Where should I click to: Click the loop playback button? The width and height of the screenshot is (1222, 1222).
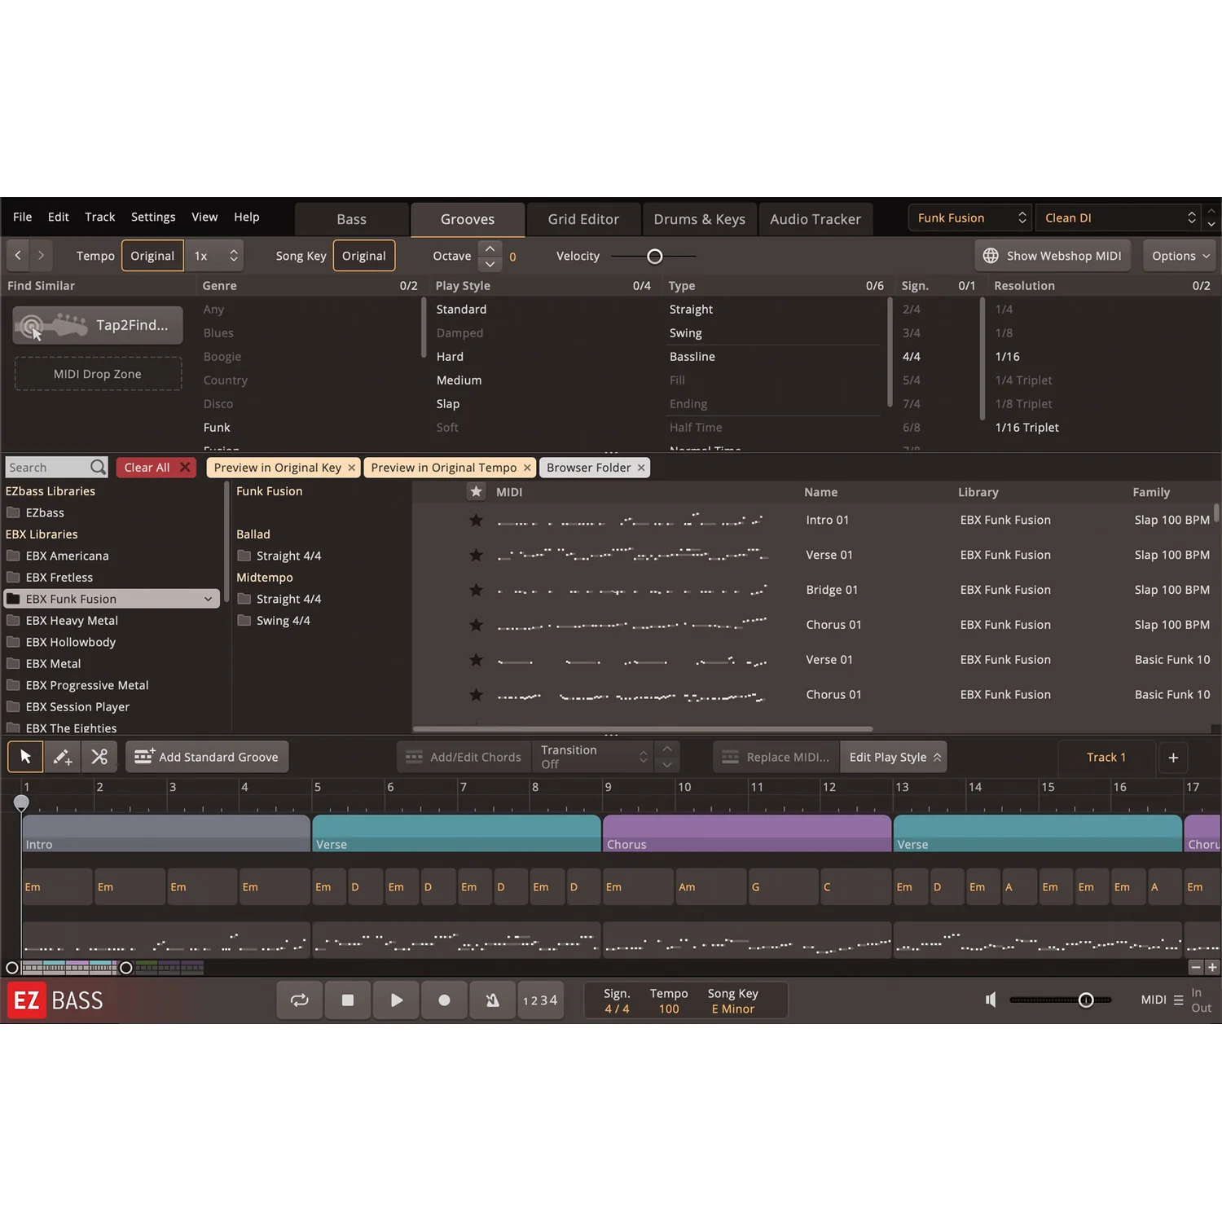tap(299, 1000)
